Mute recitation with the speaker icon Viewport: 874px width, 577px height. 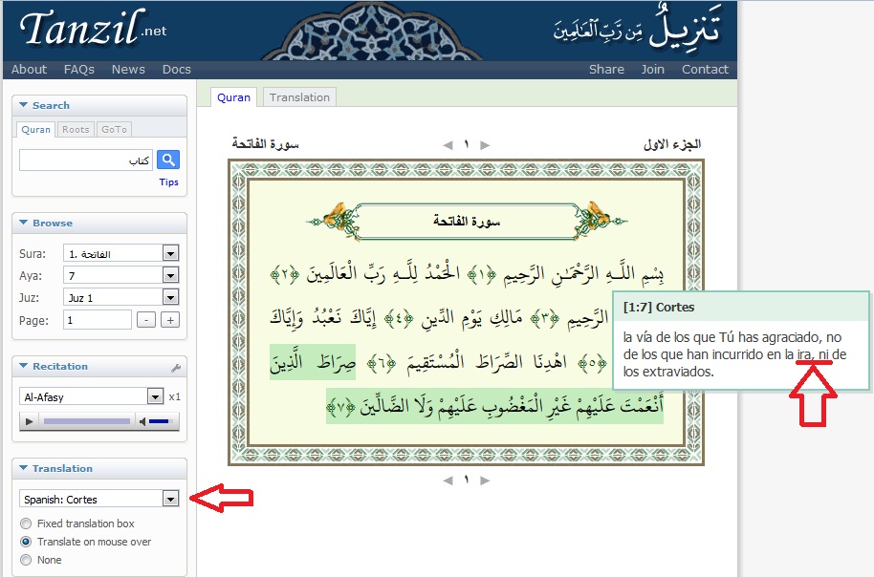point(142,421)
